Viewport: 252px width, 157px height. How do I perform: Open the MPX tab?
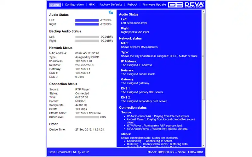91,5
